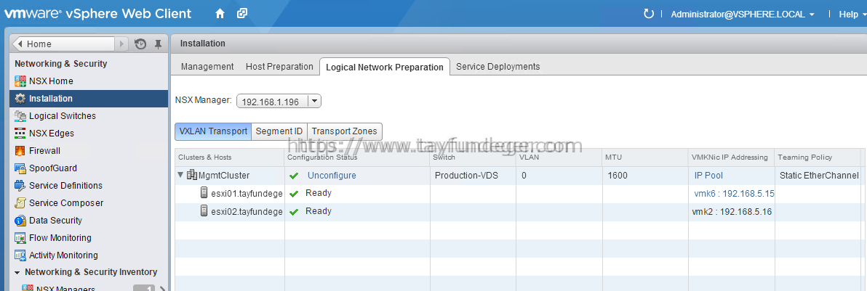Sort by Configuration Status column header
This screenshot has height=291, width=867.
click(x=357, y=157)
